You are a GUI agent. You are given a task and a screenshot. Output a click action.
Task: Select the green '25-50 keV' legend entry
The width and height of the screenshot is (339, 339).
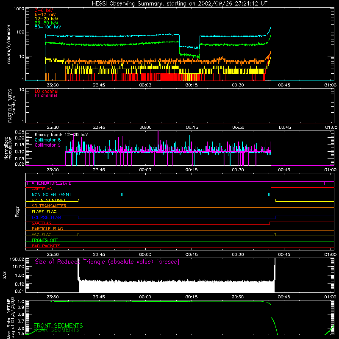click(47, 23)
